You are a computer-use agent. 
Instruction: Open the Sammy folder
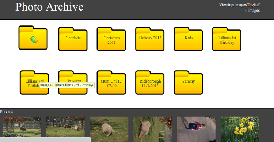click(188, 83)
